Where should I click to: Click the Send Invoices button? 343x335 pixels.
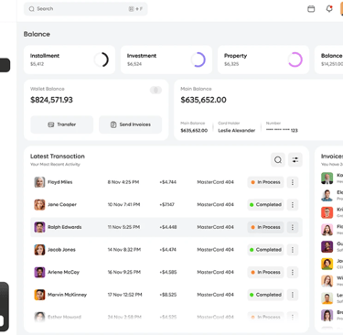(x=130, y=124)
